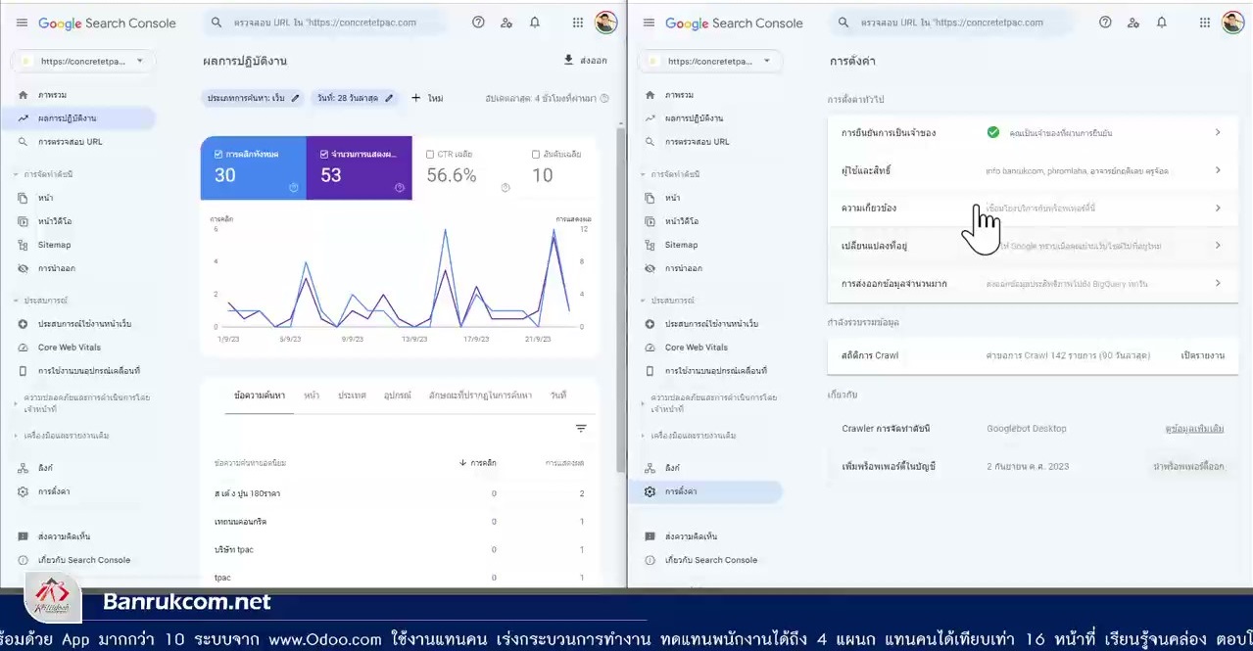The image size is (1253, 651).
Task: Click help icon beside last updated text
Action: [604, 98]
